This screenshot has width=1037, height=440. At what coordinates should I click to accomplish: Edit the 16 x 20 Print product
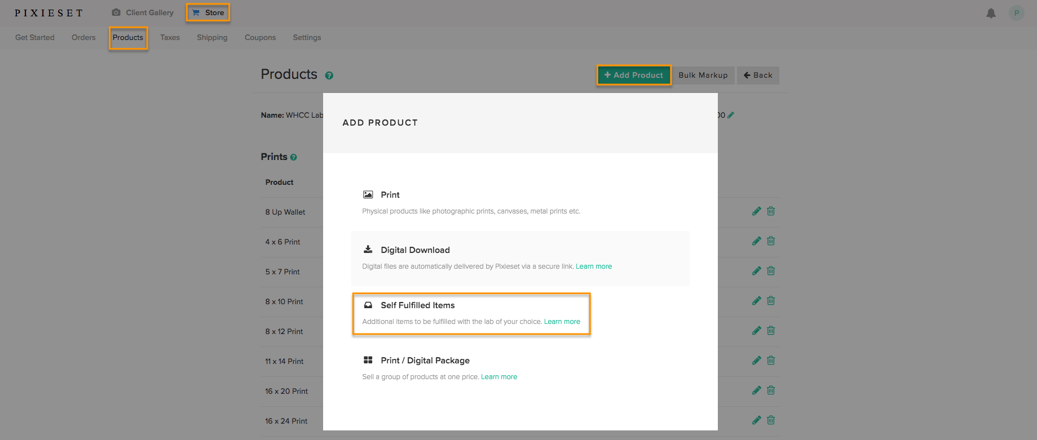pos(757,390)
